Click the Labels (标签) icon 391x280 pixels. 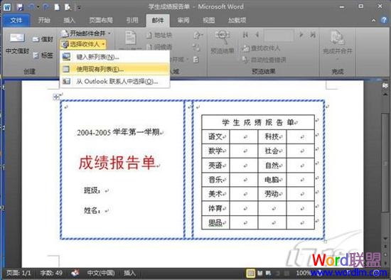[36, 55]
